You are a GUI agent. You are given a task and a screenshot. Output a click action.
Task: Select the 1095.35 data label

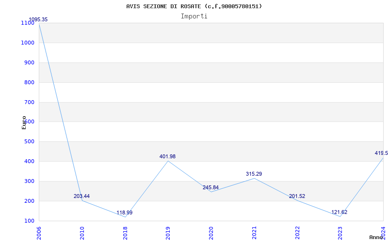pyautogui.click(x=38, y=19)
